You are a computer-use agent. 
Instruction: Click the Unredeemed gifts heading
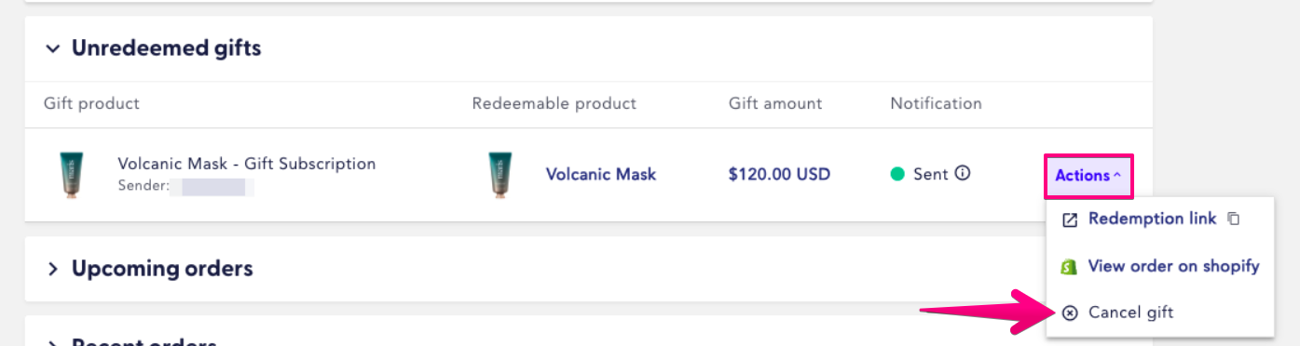[166, 48]
